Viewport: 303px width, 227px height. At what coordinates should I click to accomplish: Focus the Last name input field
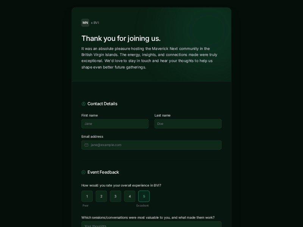click(188, 124)
